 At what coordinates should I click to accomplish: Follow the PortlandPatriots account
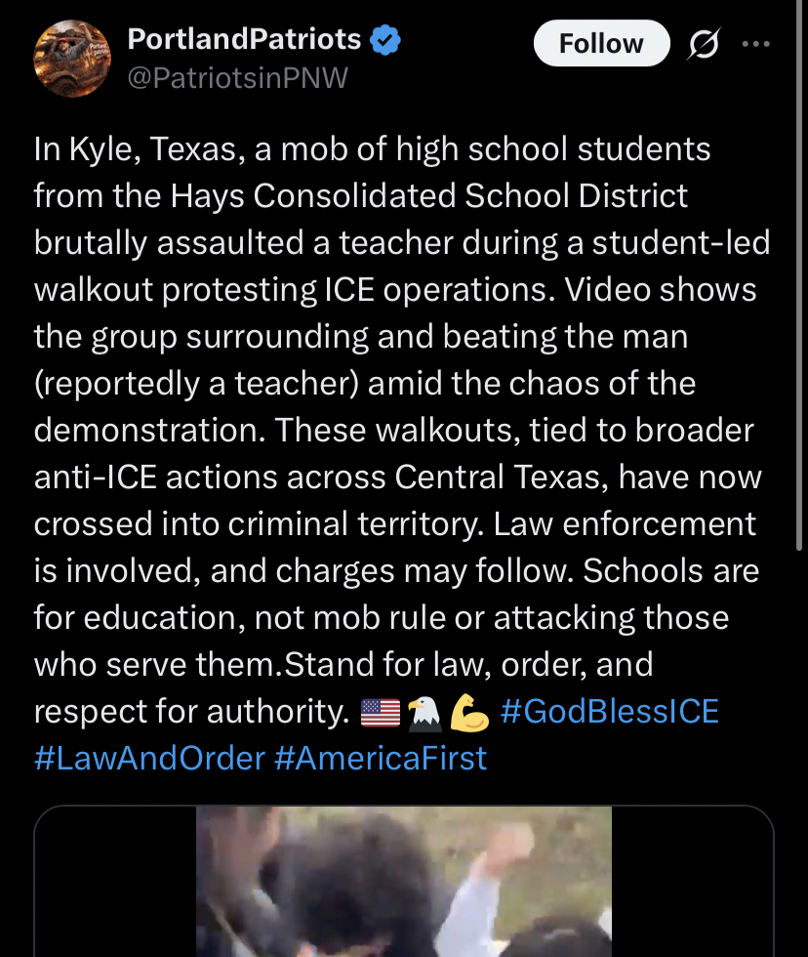click(x=601, y=44)
